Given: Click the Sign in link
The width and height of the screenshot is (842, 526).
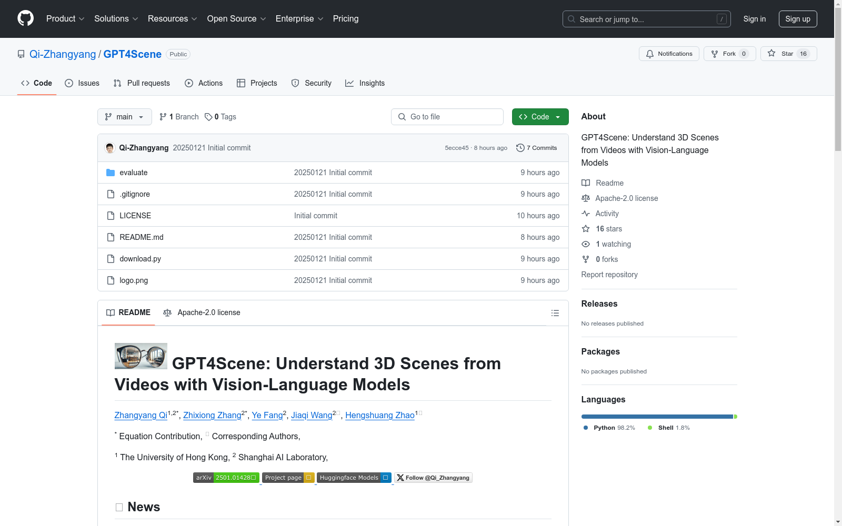Looking at the screenshot, I should tap(755, 19).
